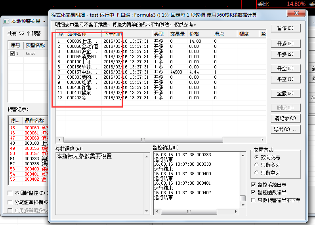Disable the 监控函数输出 checkbox
Image resolution: width=315 pixels, height=225 pixels.
(x=254, y=192)
